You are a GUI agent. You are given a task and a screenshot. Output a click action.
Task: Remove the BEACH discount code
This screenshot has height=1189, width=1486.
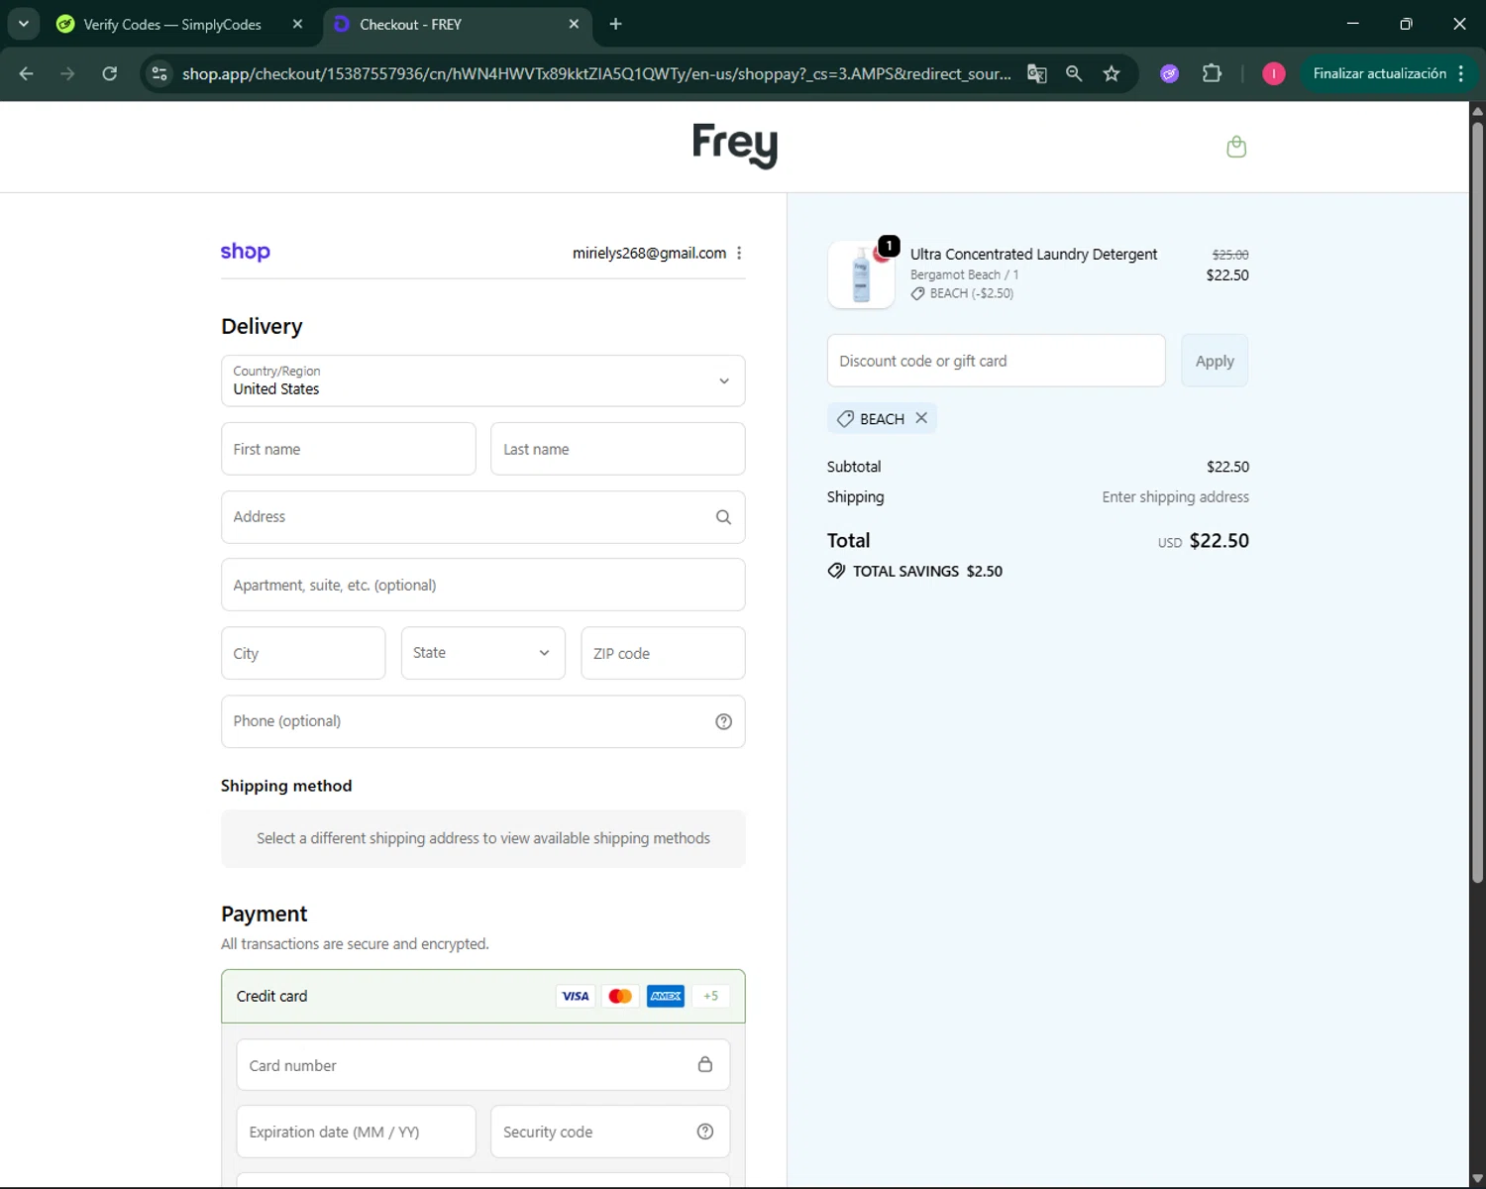pos(921,418)
